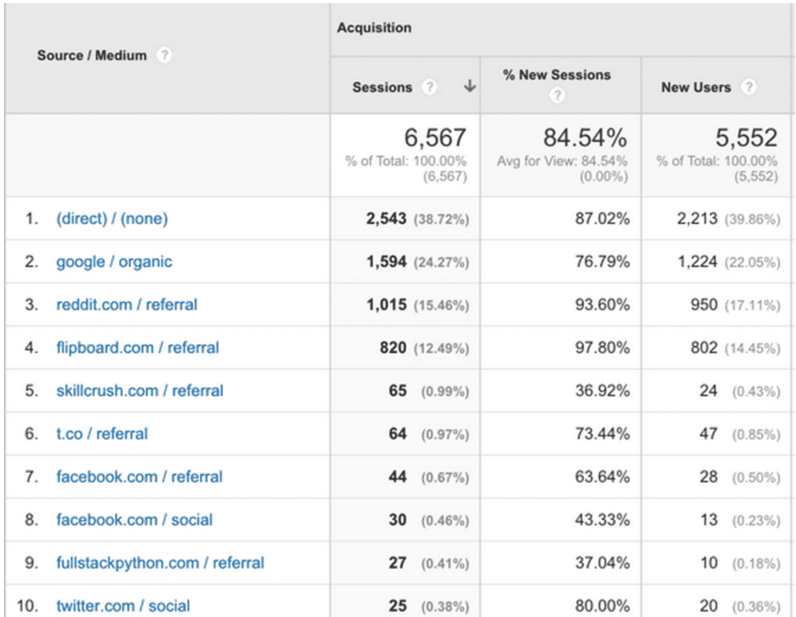Open reddit.com / referral link
This screenshot has width=796, height=617.
tap(127, 305)
